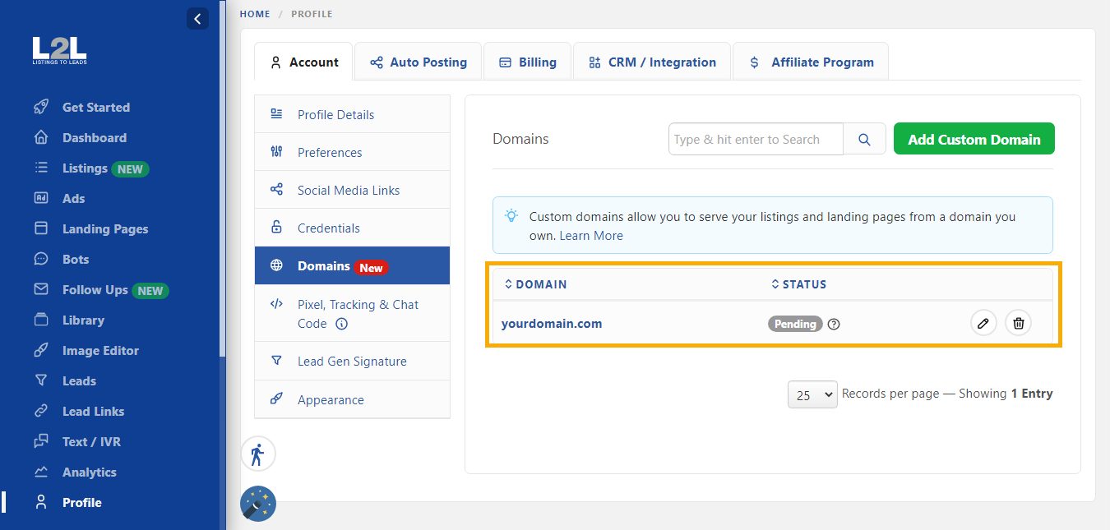Click inside the domain search field
The width and height of the screenshot is (1110, 530).
click(x=752, y=139)
